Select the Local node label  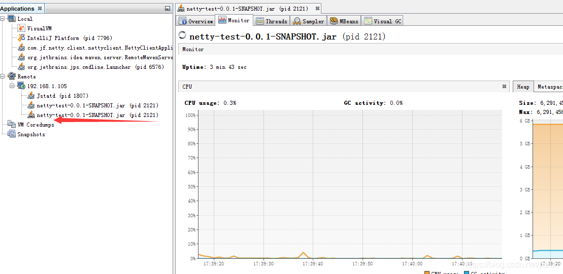[x=25, y=19]
